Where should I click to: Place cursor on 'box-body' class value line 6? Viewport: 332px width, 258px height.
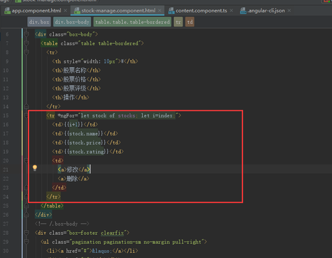coord(80,34)
